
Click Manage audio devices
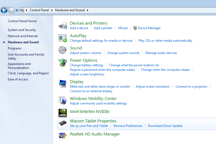(x=161, y=53)
